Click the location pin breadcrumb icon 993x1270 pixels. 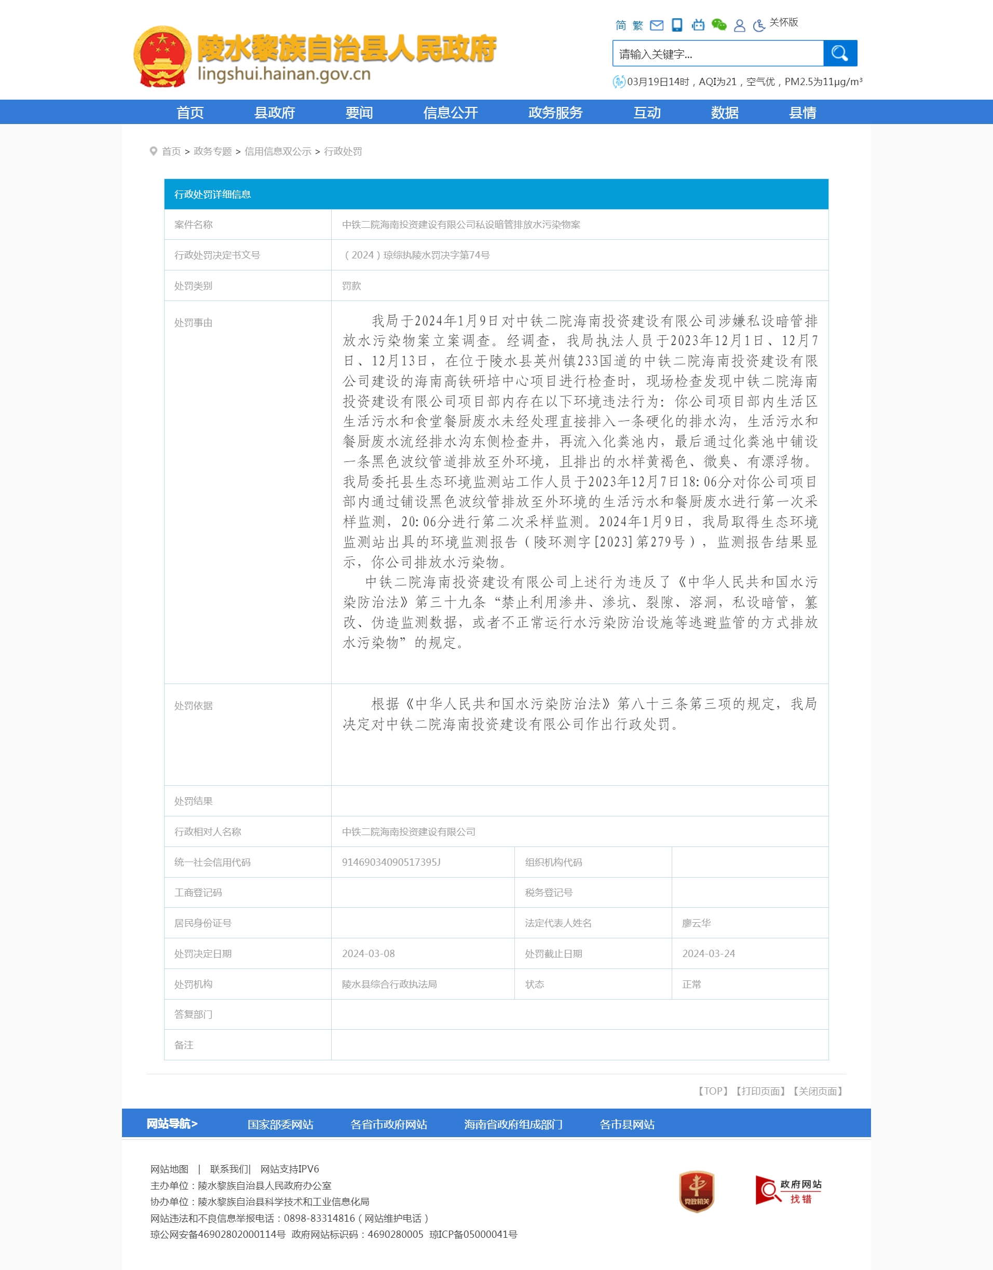pos(154,151)
